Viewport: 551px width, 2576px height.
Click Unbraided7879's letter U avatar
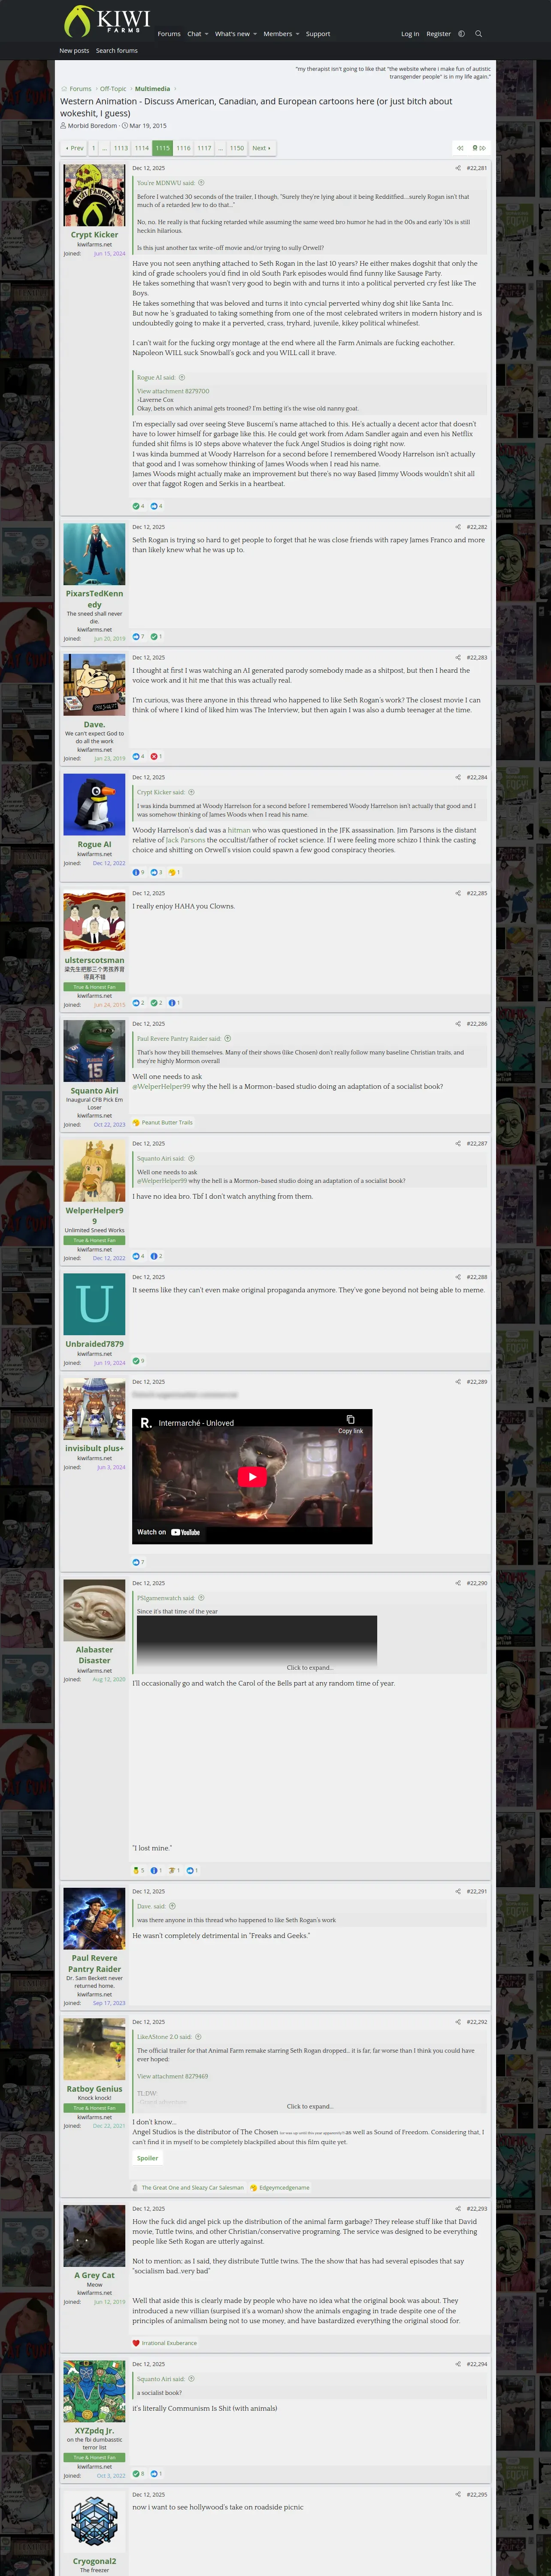point(94,1304)
